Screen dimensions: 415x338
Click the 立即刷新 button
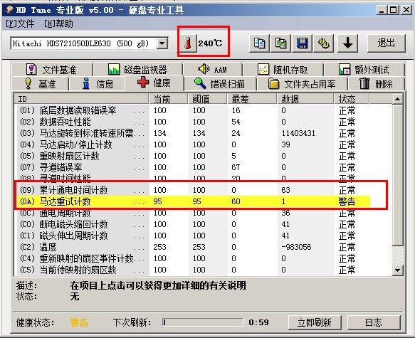click(x=315, y=322)
